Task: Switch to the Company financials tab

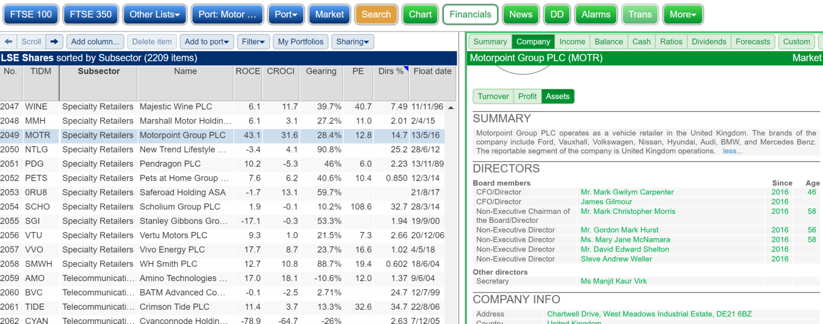Action: point(533,42)
